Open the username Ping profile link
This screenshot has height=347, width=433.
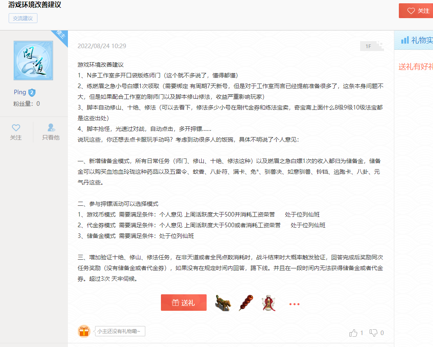(x=20, y=92)
